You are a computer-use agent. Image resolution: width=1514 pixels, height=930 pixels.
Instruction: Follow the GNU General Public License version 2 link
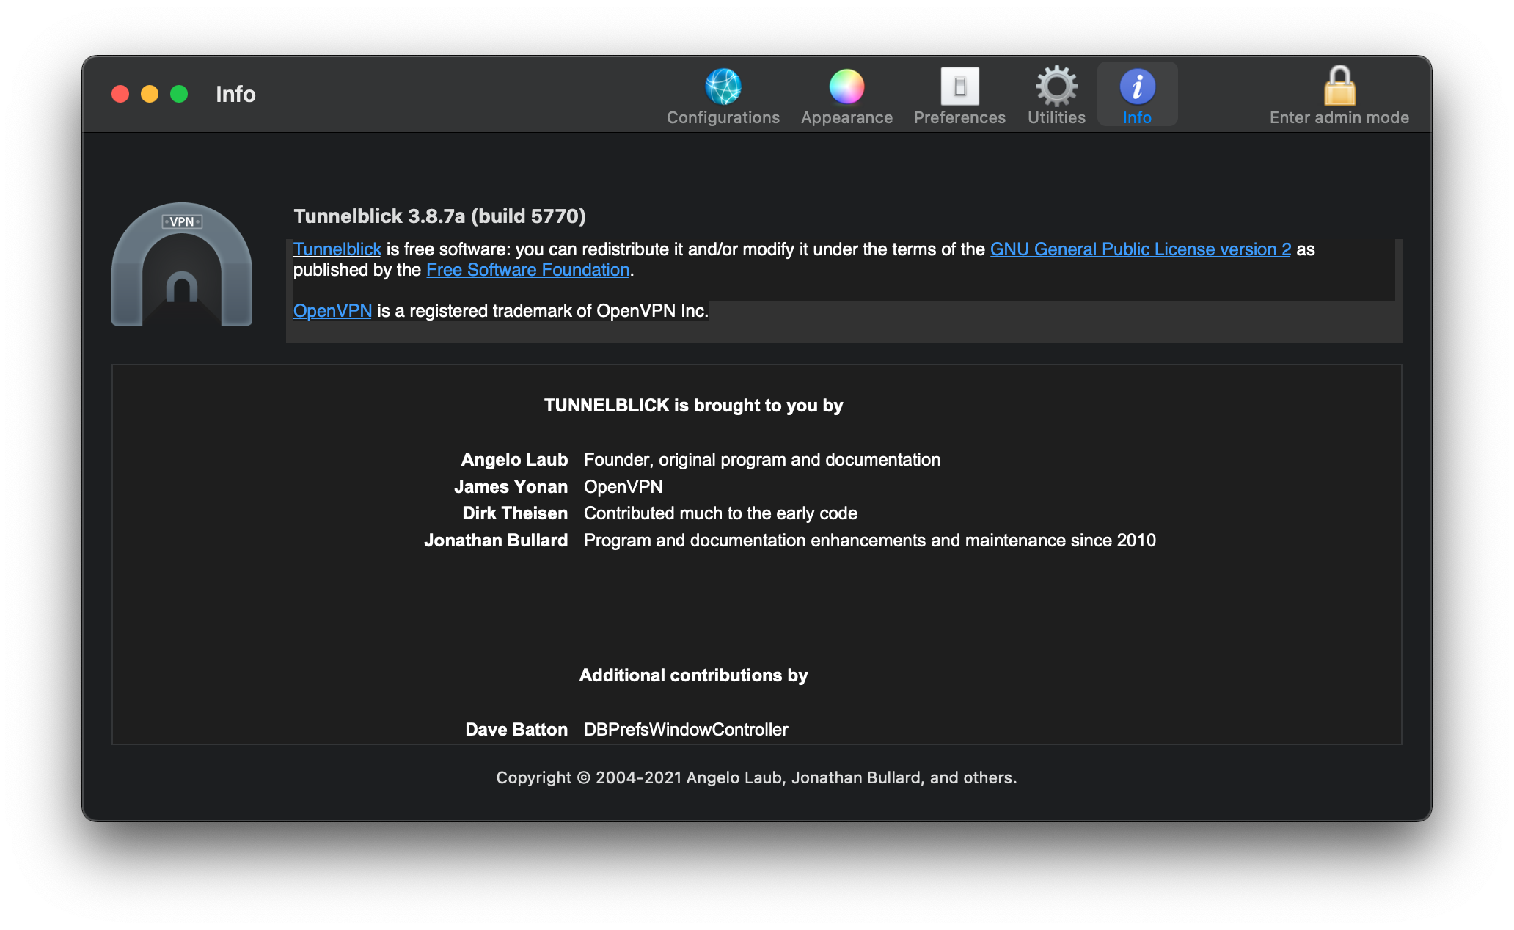[x=1140, y=249]
